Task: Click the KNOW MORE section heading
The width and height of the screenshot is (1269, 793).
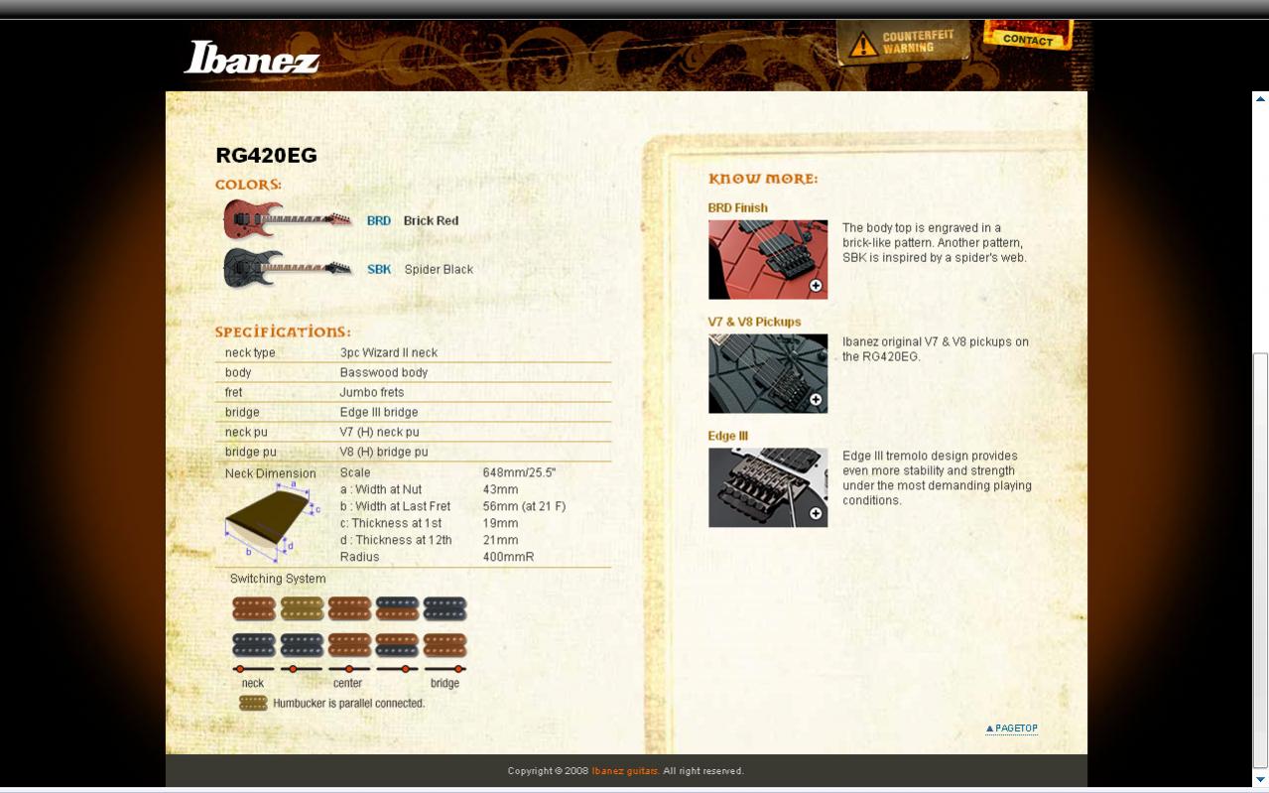Action: pyautogui.click(x=763, y=179)
